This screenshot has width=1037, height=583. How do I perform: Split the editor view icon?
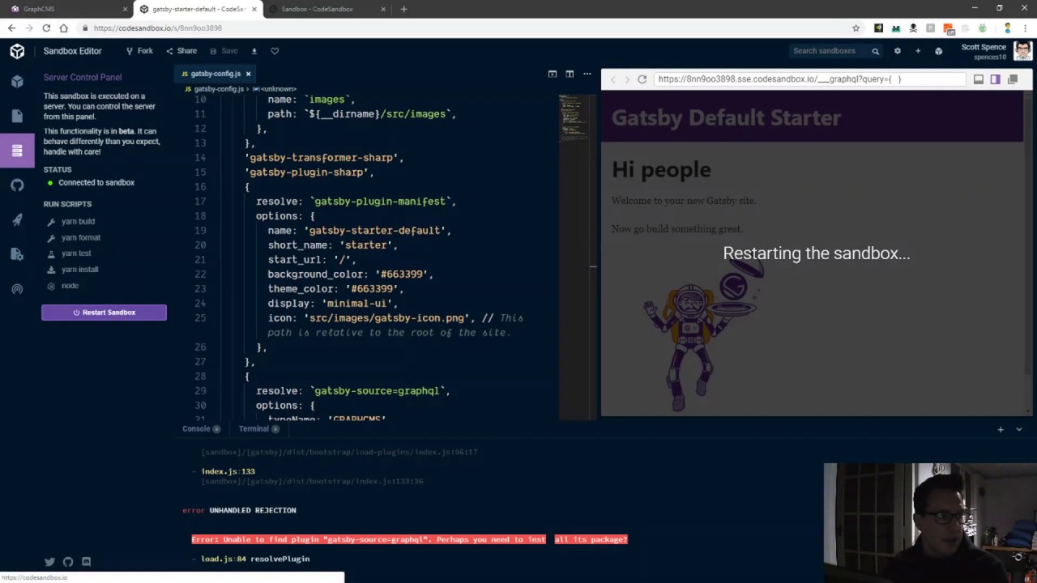tap(570, 74)
